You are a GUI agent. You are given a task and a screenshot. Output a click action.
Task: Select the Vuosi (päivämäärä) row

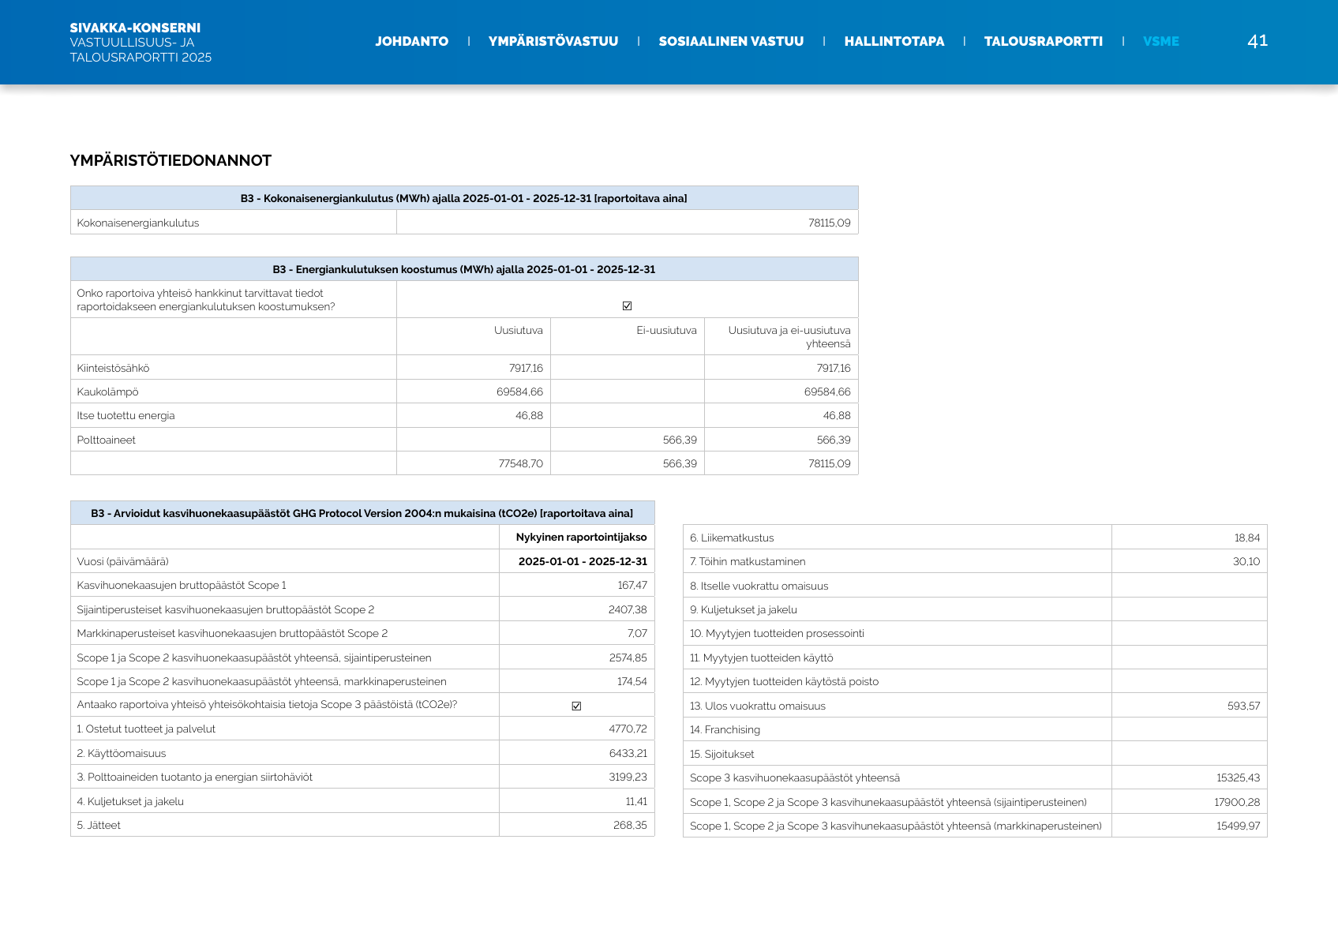click(362, 561)
